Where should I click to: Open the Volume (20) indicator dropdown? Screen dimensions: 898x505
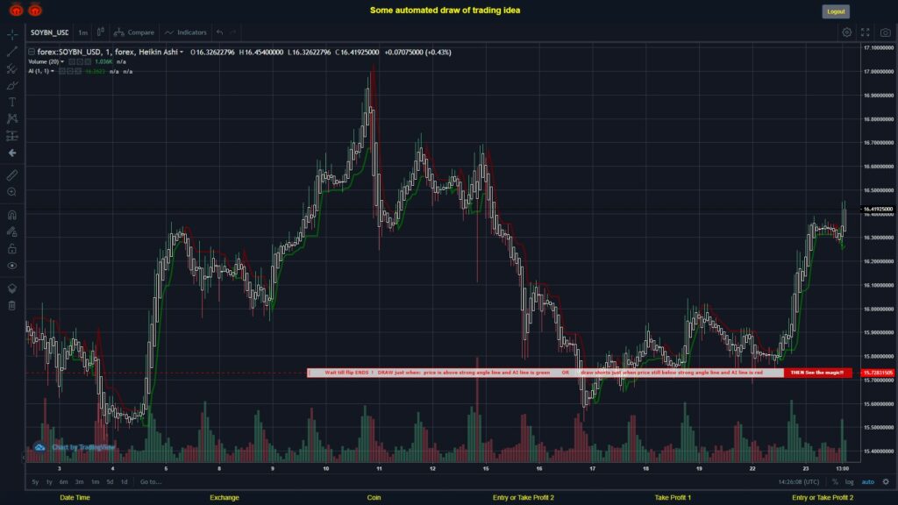(62, 62)
